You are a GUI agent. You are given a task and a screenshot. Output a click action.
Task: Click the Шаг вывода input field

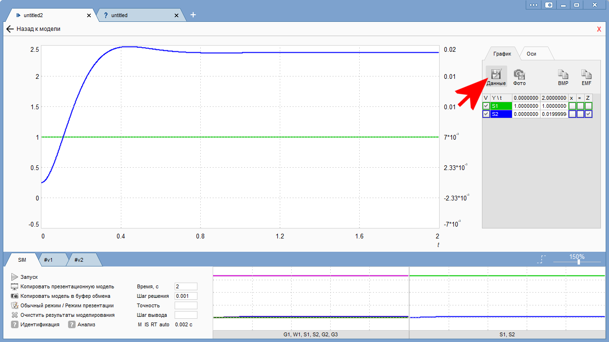pos(186,315)
